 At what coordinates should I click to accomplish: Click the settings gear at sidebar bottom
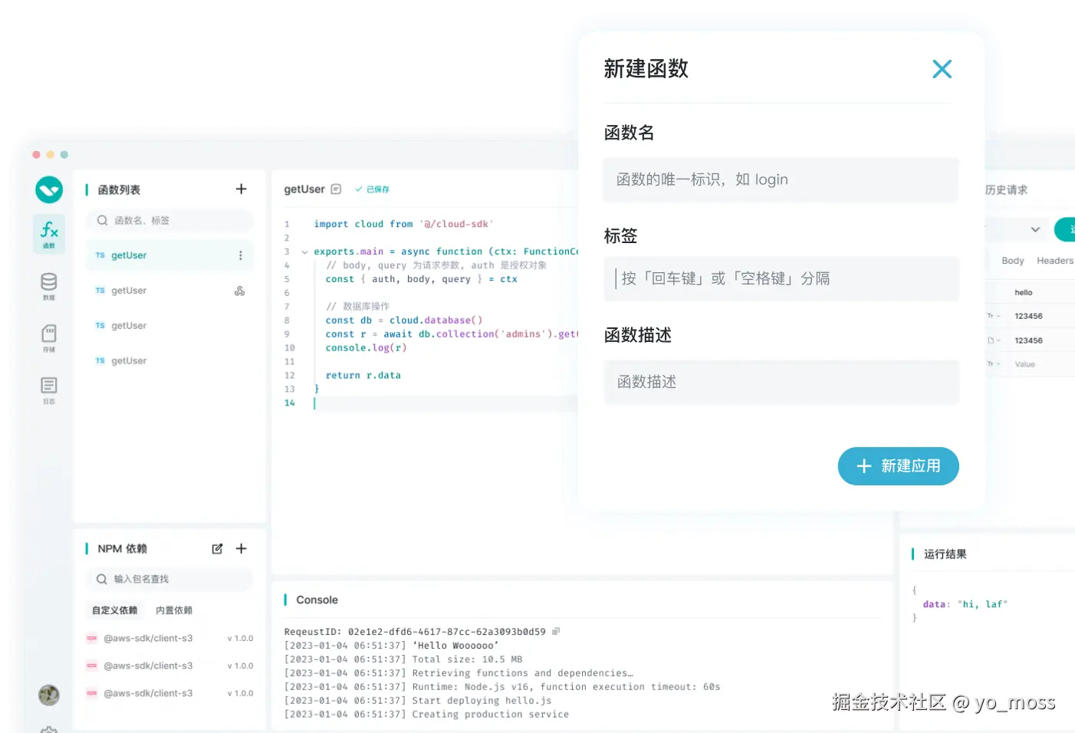click(x=49, y=728)
